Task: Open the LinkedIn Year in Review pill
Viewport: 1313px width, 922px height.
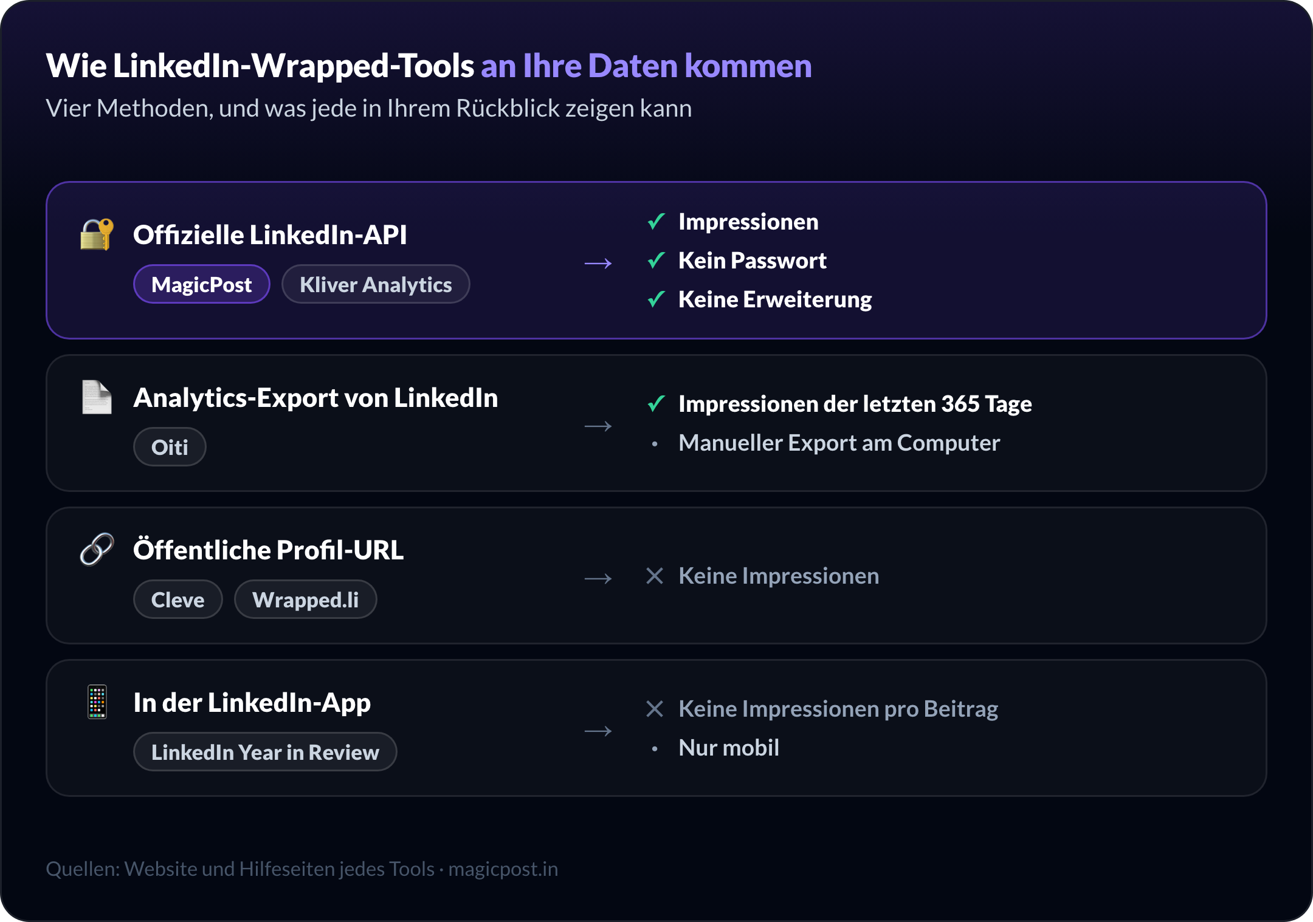Action: (265, 752)
